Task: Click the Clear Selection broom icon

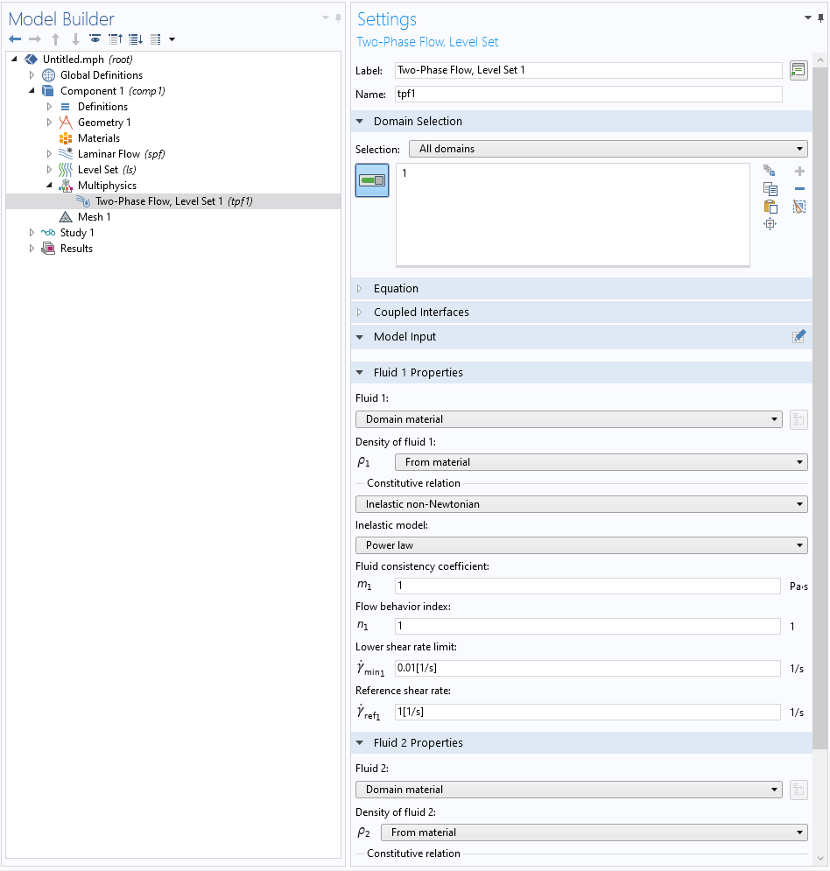Action: pos(798,207)
